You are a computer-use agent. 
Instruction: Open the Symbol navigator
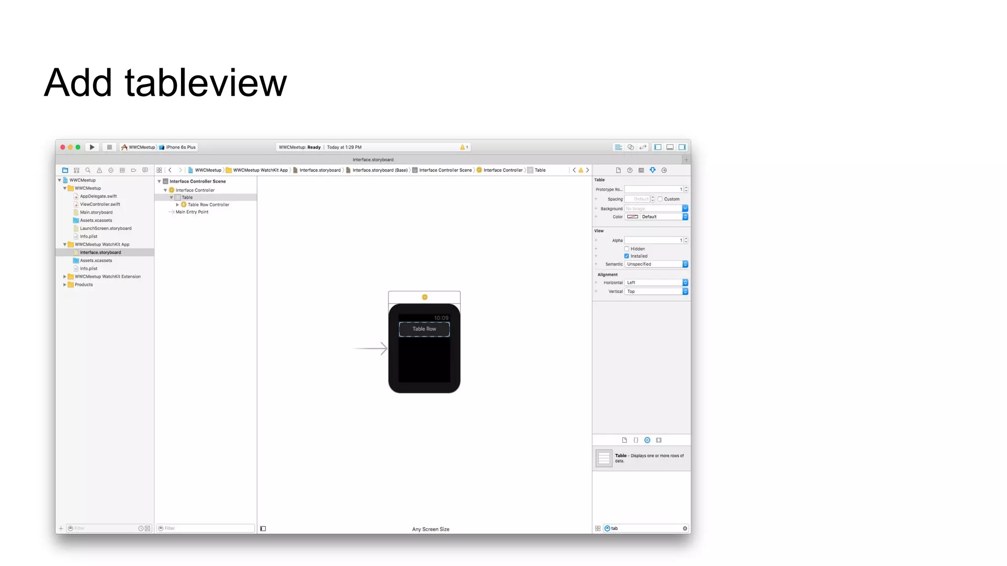76,170
